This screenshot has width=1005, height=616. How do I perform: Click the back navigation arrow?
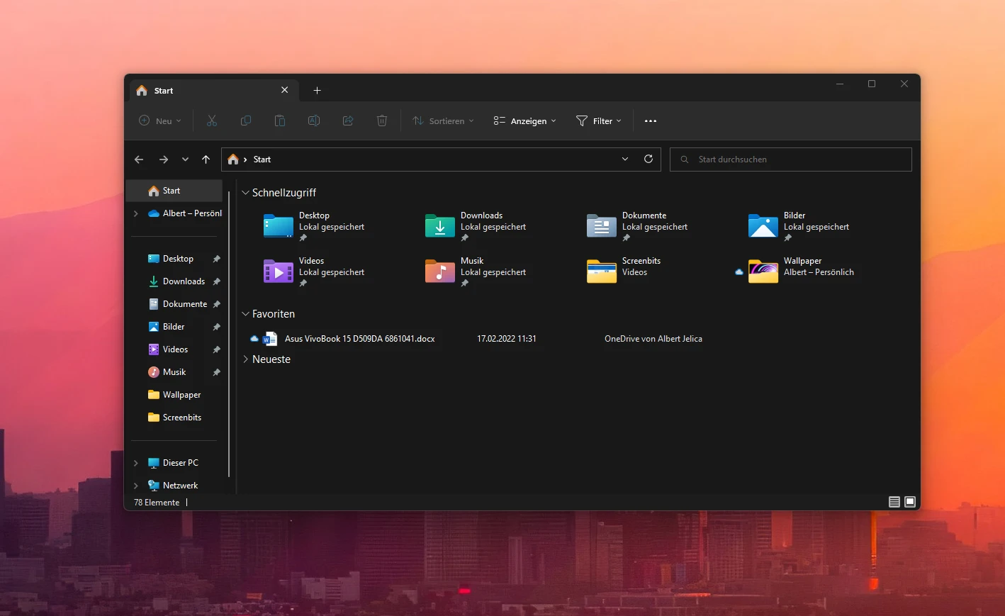139,159
